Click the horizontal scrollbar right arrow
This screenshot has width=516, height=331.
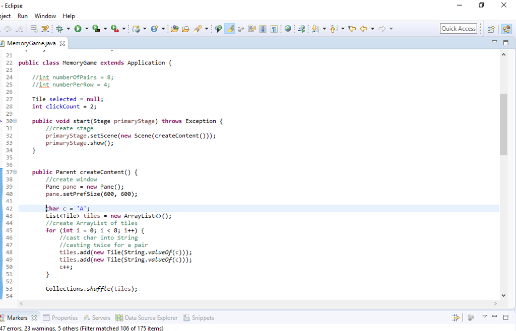[495, 304]
